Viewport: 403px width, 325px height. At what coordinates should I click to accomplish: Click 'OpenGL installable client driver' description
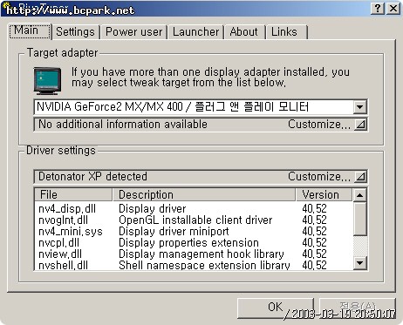click(195, 220)
